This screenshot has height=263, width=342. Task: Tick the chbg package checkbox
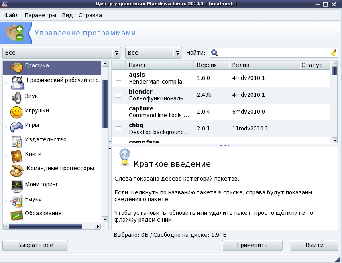point(119,129)
